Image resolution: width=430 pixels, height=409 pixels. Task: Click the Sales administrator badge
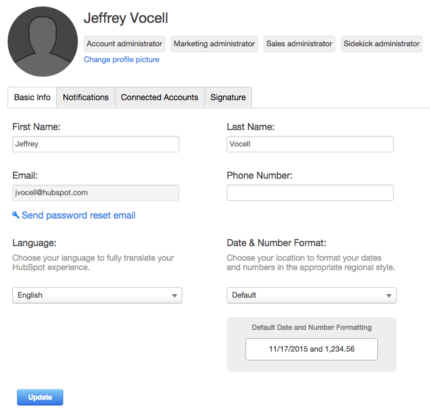coord(299,44)
